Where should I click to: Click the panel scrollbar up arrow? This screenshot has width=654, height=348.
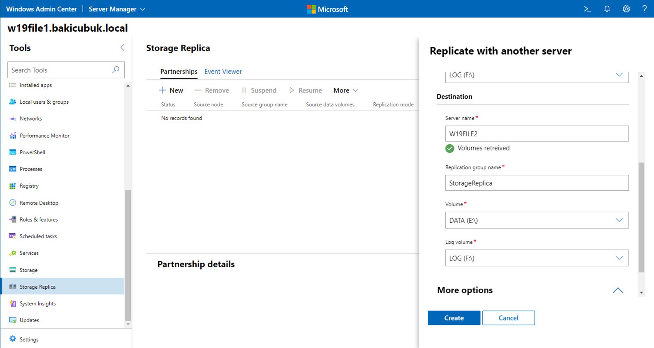(641, 76)
